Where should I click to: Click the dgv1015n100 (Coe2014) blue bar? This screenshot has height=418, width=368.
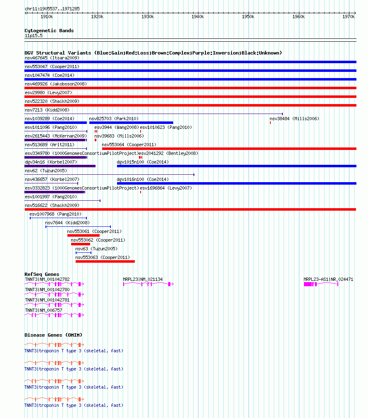pos(237,166)
